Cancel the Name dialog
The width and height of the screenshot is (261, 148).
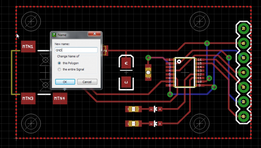click(87, 82)
